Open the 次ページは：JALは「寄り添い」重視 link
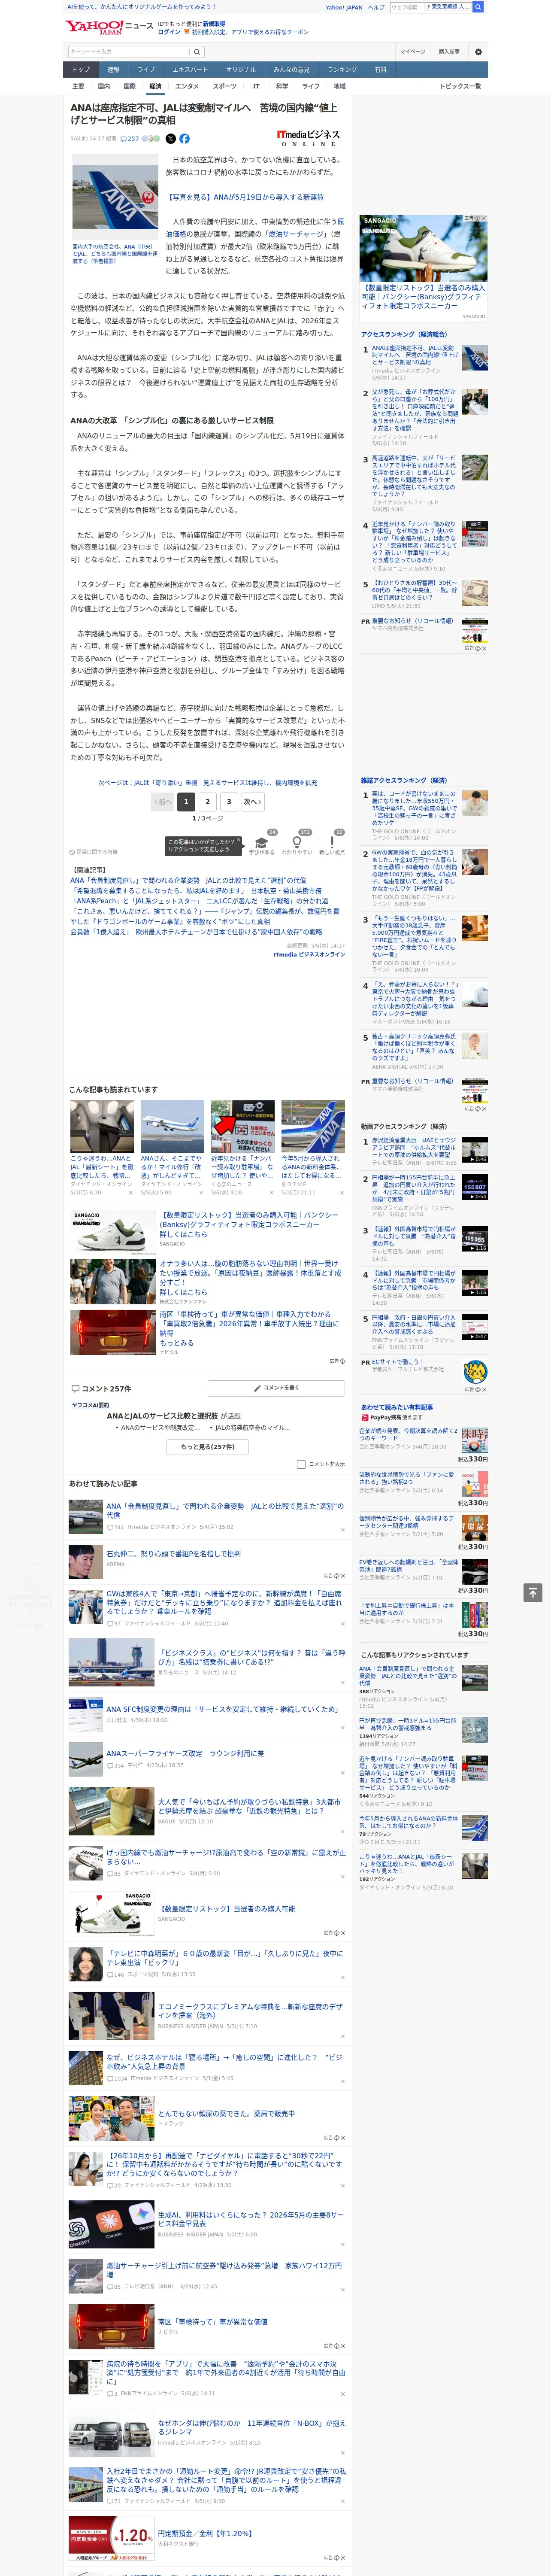551x2576 pixels. click(x=208, y=783)
